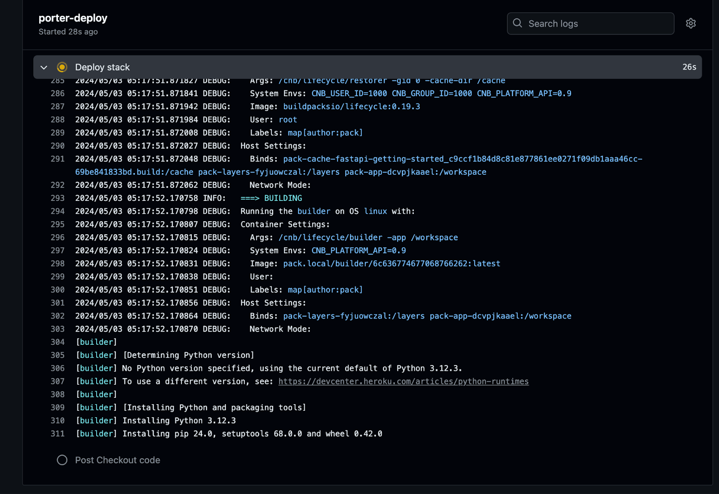Open the heroku python-runtimes link
Image resolution: width=719 pixels, height=494 pixels.
(x=404, y=381)
